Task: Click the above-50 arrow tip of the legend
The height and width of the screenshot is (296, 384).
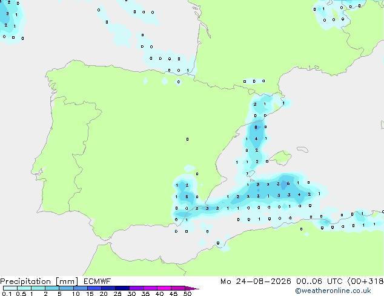Action: click(x=192, y=288)
